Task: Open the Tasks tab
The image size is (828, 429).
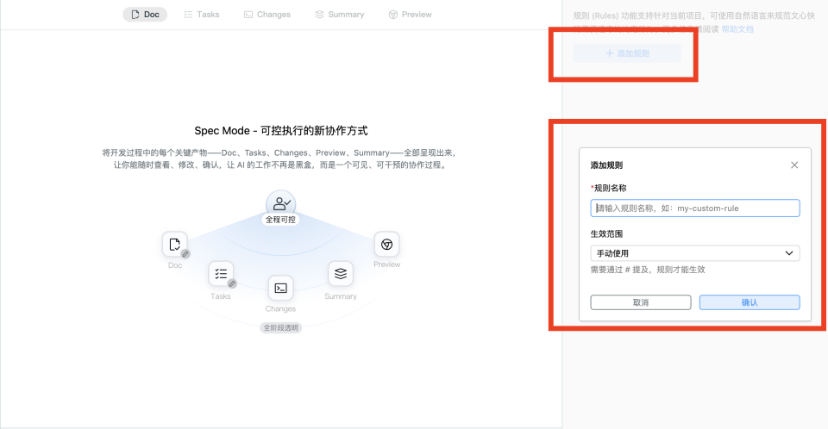Action: point(201,15)
